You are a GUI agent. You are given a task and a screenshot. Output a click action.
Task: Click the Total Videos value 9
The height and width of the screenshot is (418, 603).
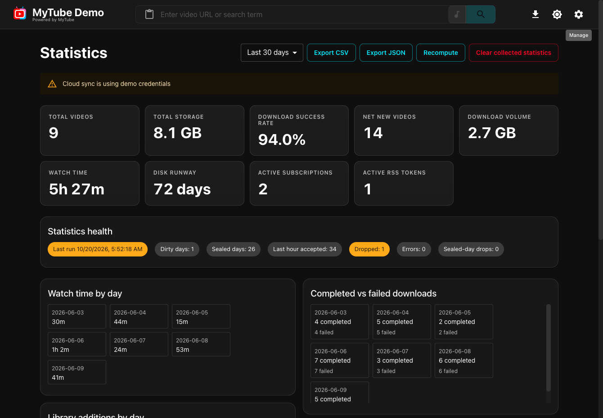coord(54,133)
